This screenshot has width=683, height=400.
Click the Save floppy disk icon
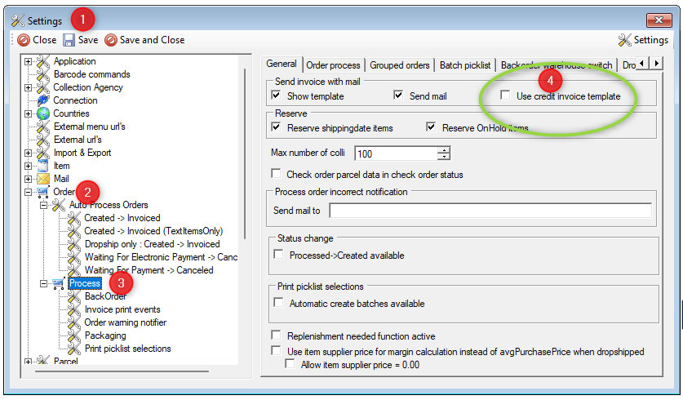(69, 40)
